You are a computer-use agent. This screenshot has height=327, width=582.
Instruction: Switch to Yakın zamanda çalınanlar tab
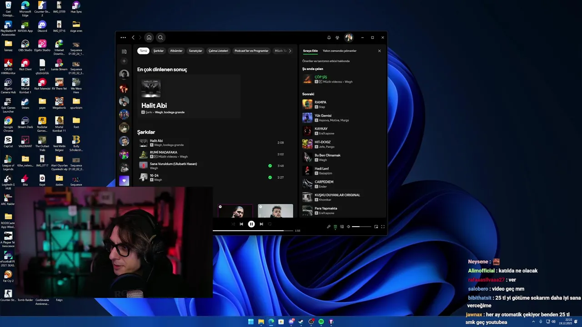[340, 51]
